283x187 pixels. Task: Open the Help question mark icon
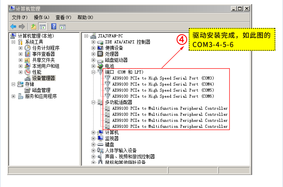(x=54, y=26)
